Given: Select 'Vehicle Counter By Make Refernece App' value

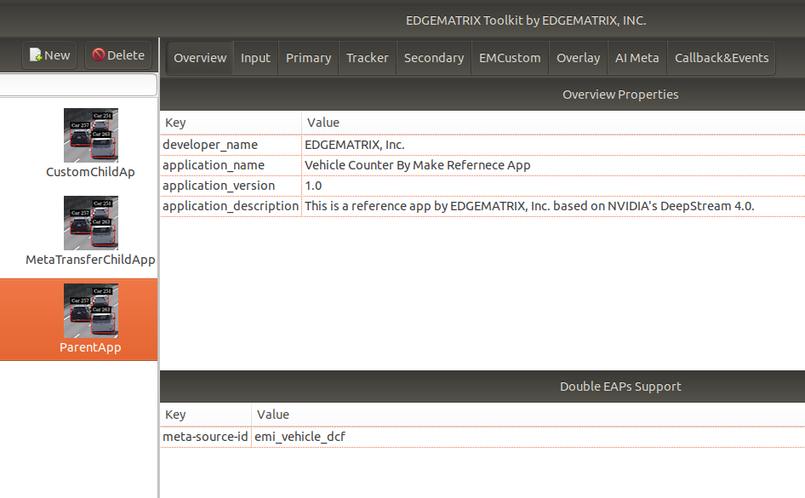Looking at the screenshot, I should [x=553, y=165].
